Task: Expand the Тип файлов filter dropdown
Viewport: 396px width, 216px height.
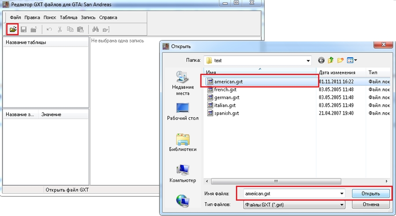Action: coord(341,205)
